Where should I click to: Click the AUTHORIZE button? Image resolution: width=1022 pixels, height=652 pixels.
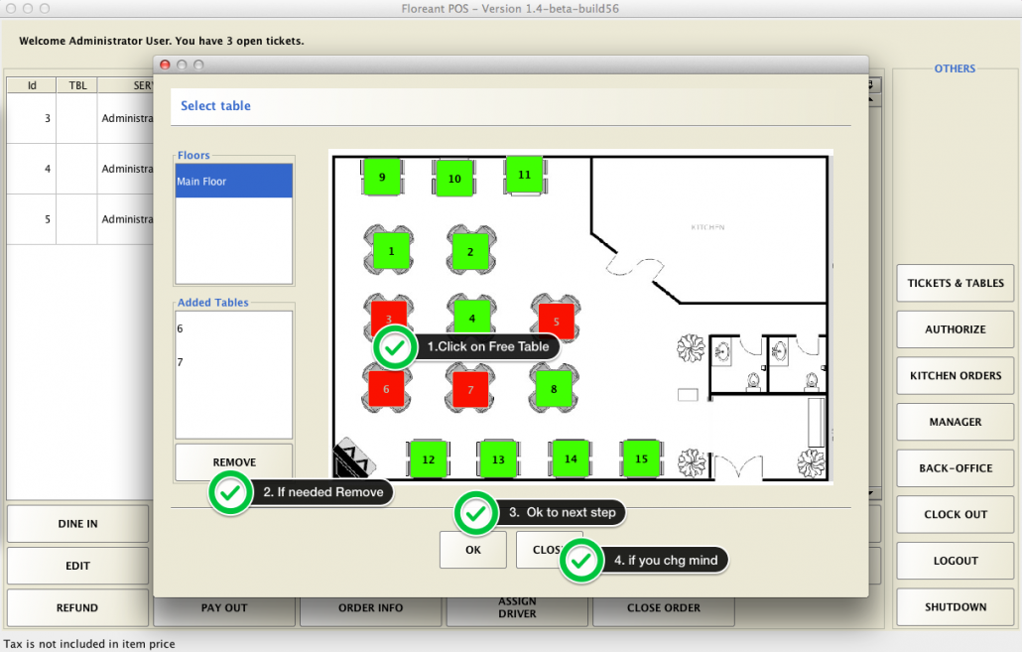(956, 329)
